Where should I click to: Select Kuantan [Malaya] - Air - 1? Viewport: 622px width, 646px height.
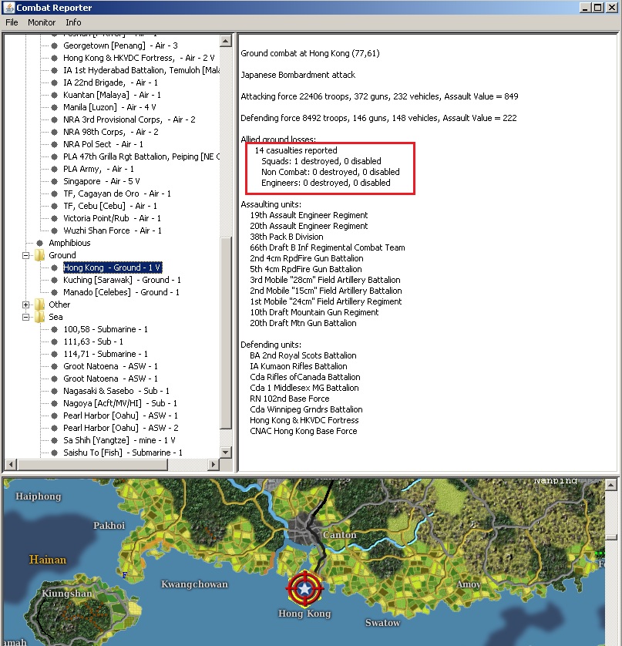coord(112,95)
